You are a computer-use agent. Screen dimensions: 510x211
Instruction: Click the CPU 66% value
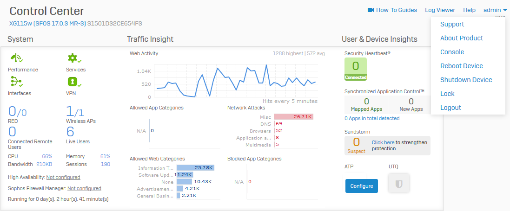[x=47, y=156]
